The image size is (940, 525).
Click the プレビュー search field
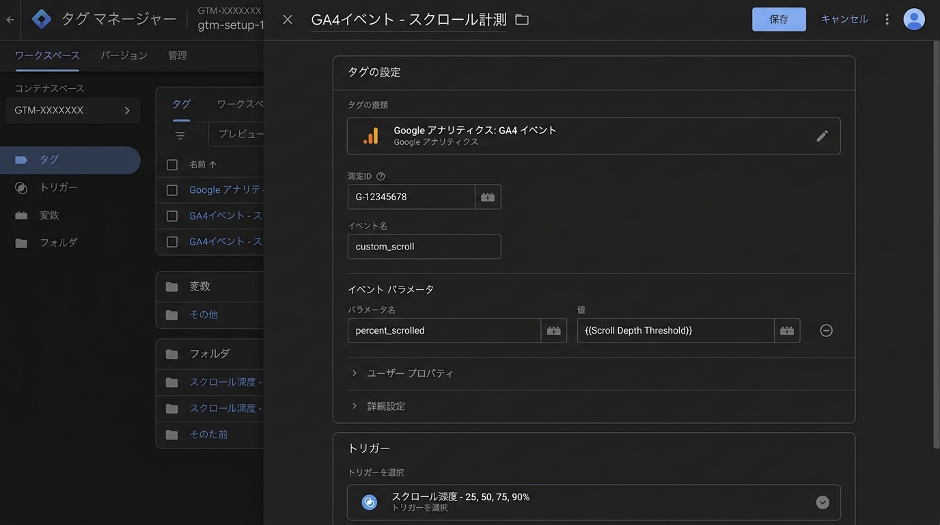click(x=236, y=135)
